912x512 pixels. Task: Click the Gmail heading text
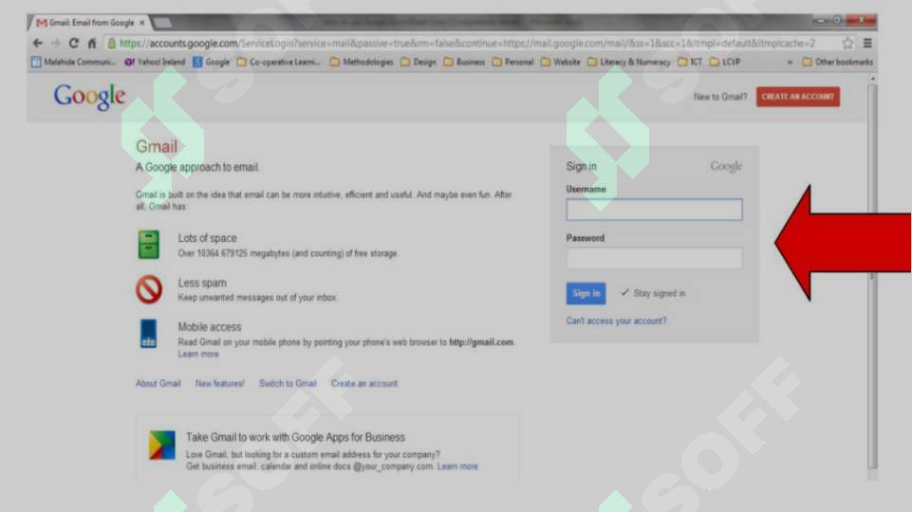click(x=157, y=146)
